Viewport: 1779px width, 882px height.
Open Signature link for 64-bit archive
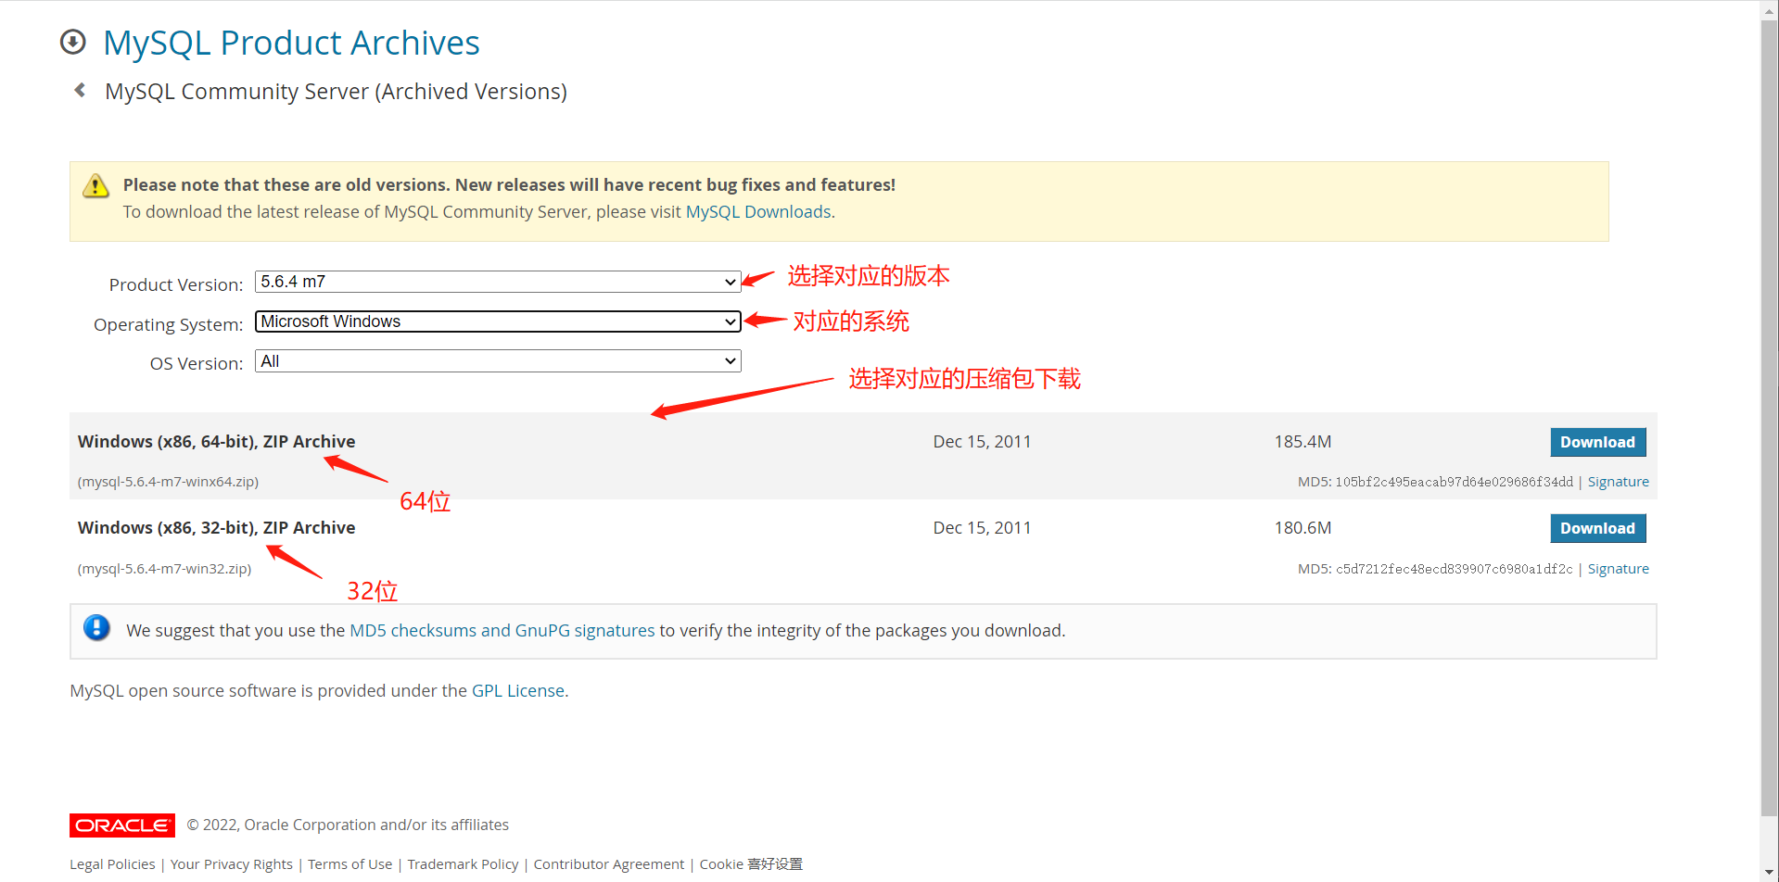point(1619,482)
